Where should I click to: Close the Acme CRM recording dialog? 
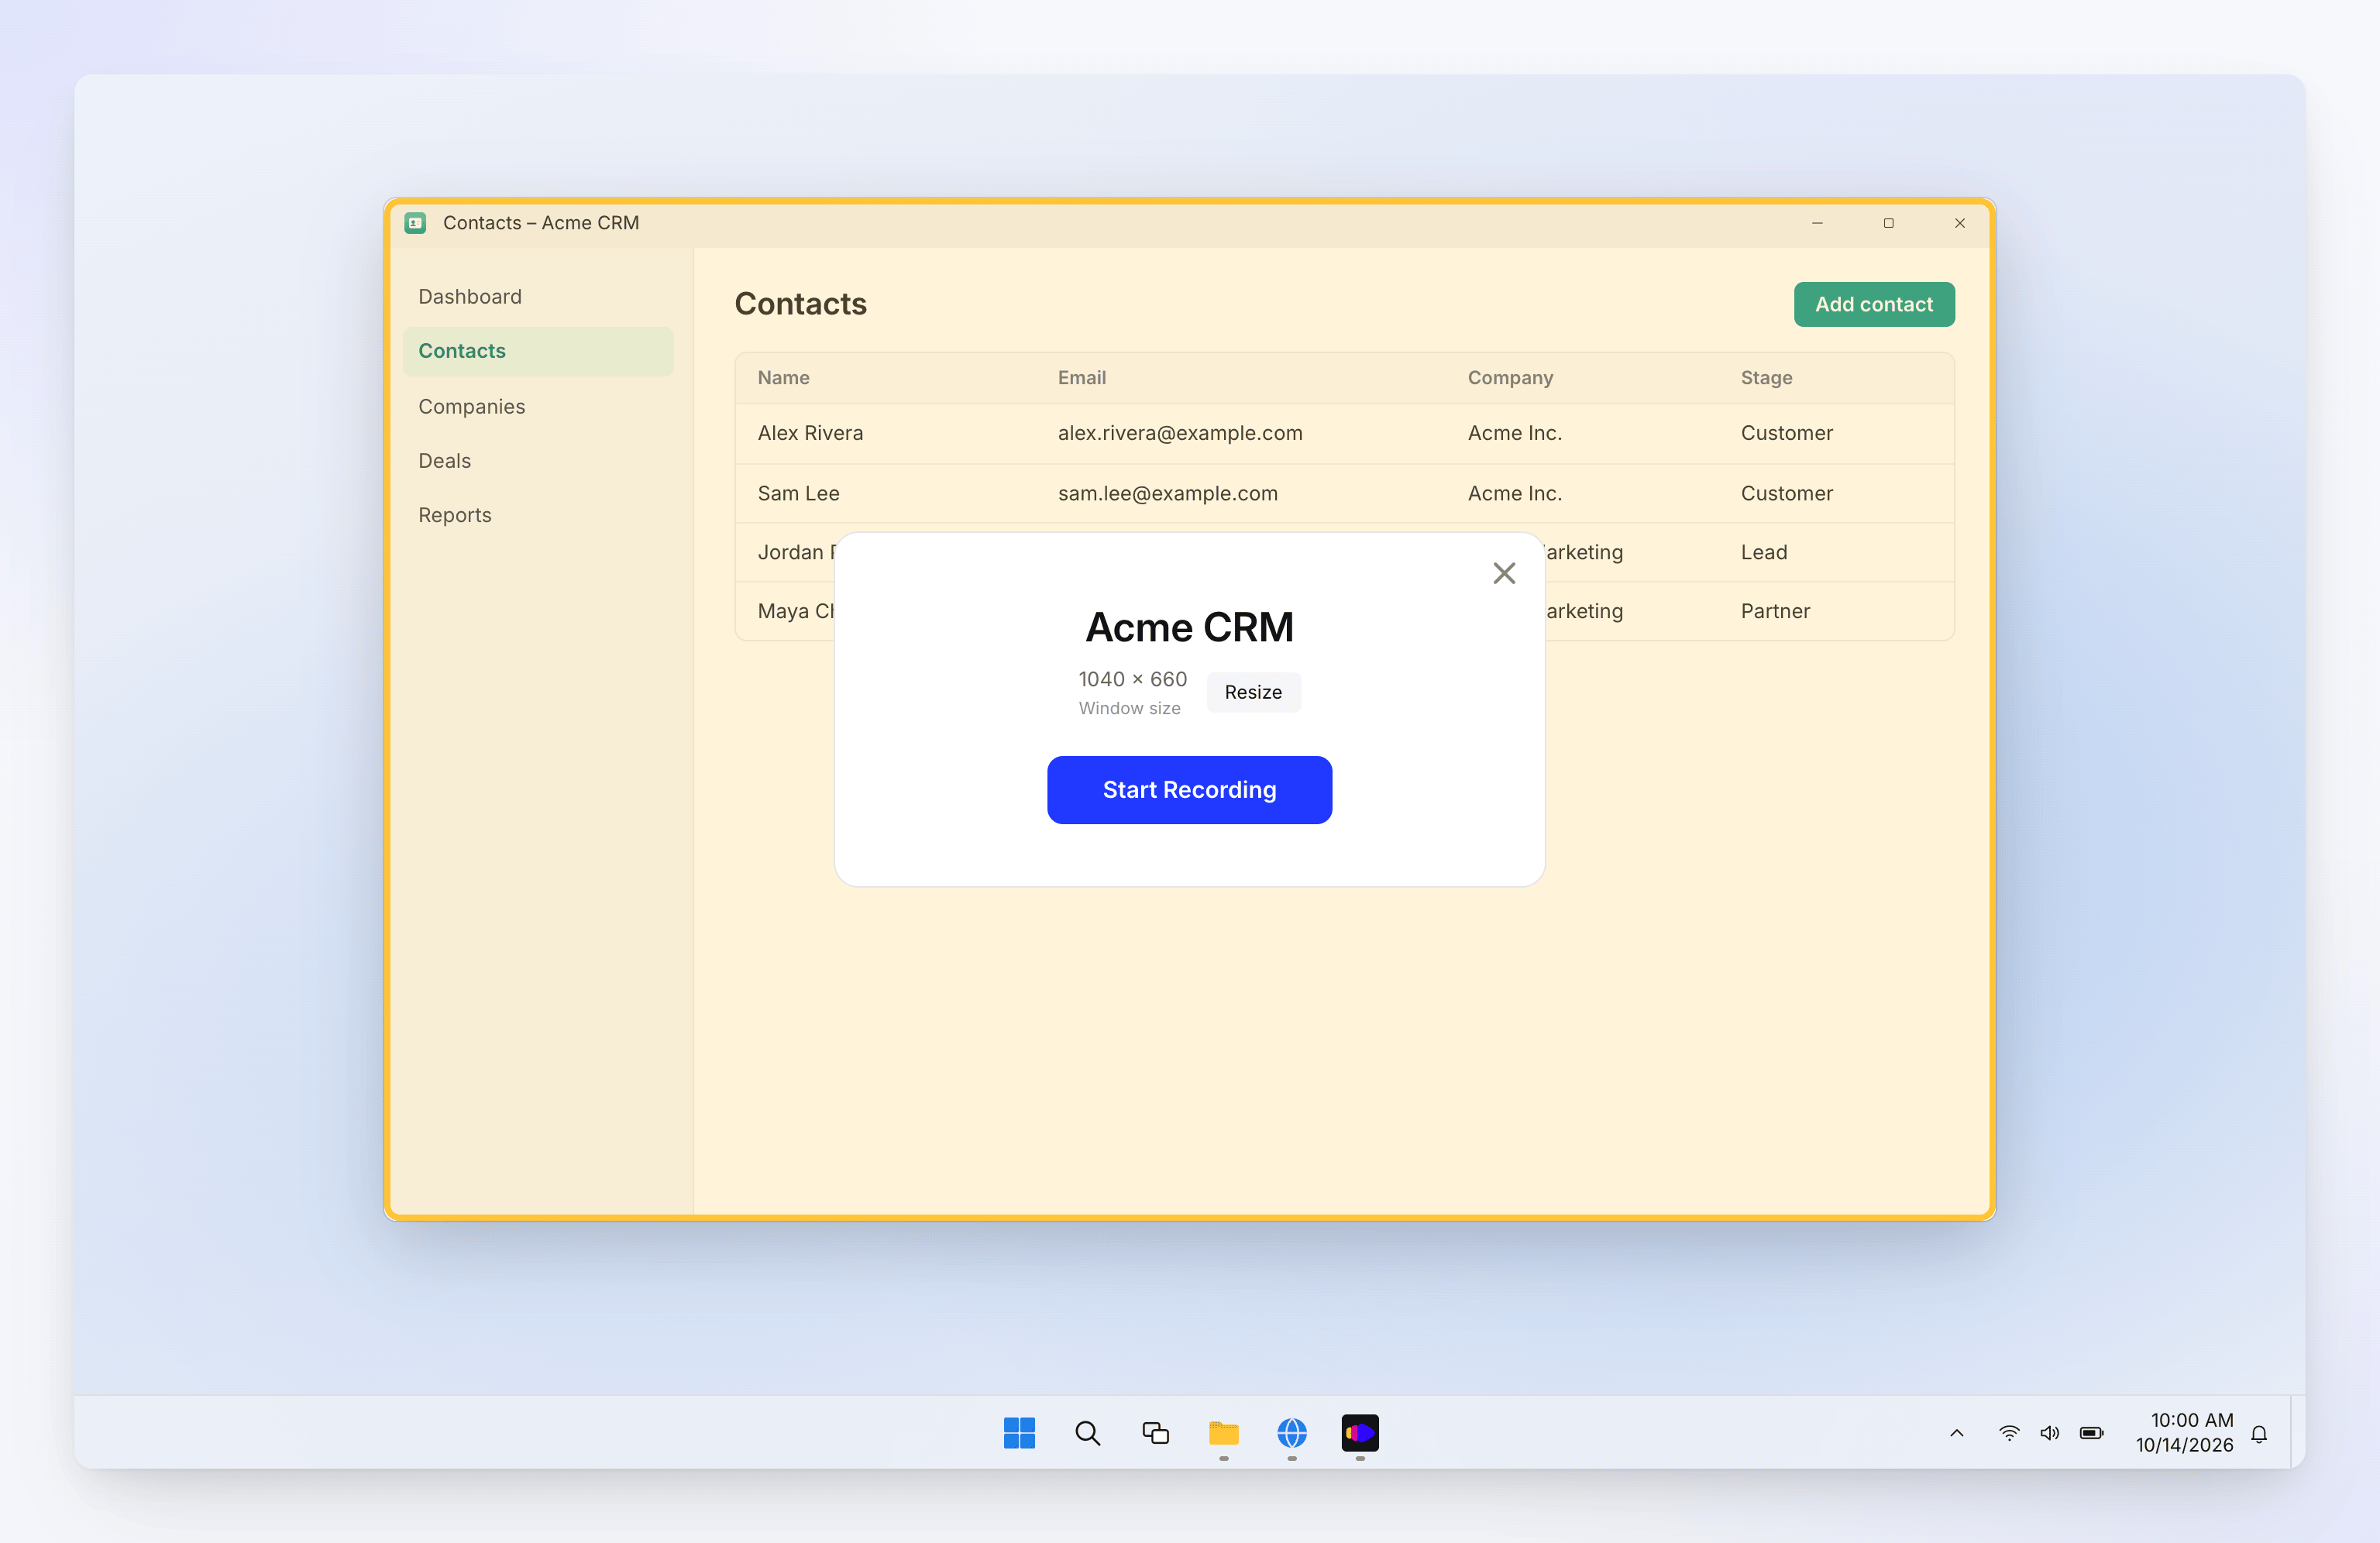coord(1504,573)
